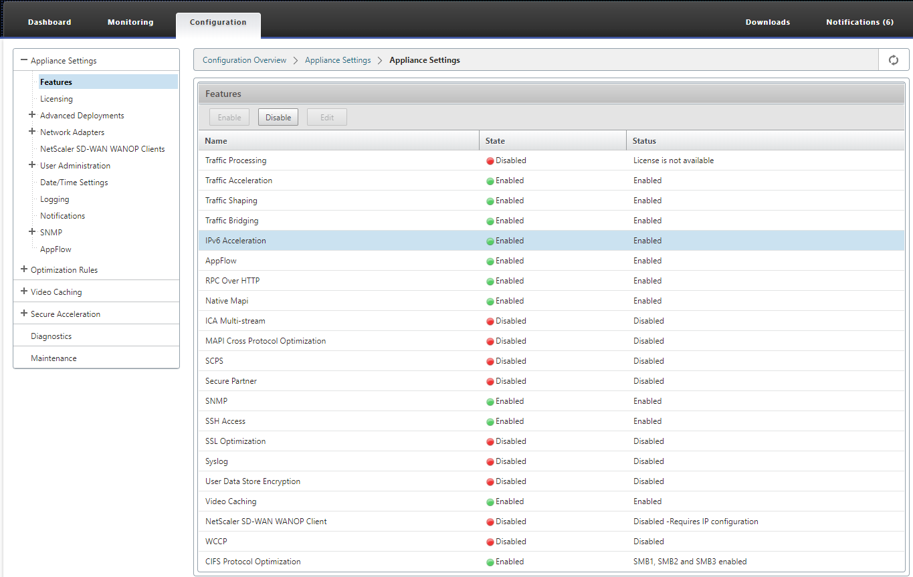Sort by Name column header
The height and width of the screenshot is (577, 913).
click(339, 141)
